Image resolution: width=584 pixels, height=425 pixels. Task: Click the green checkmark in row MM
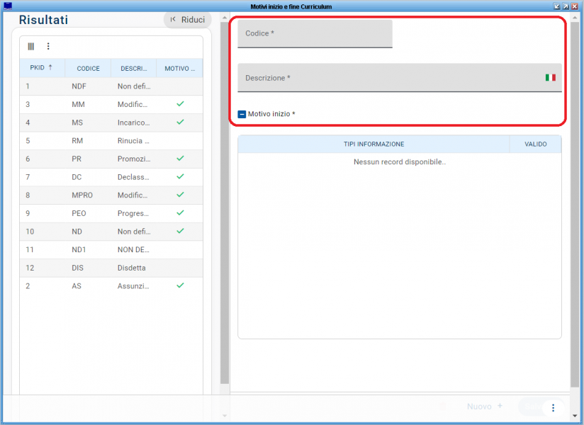(180, 104)
